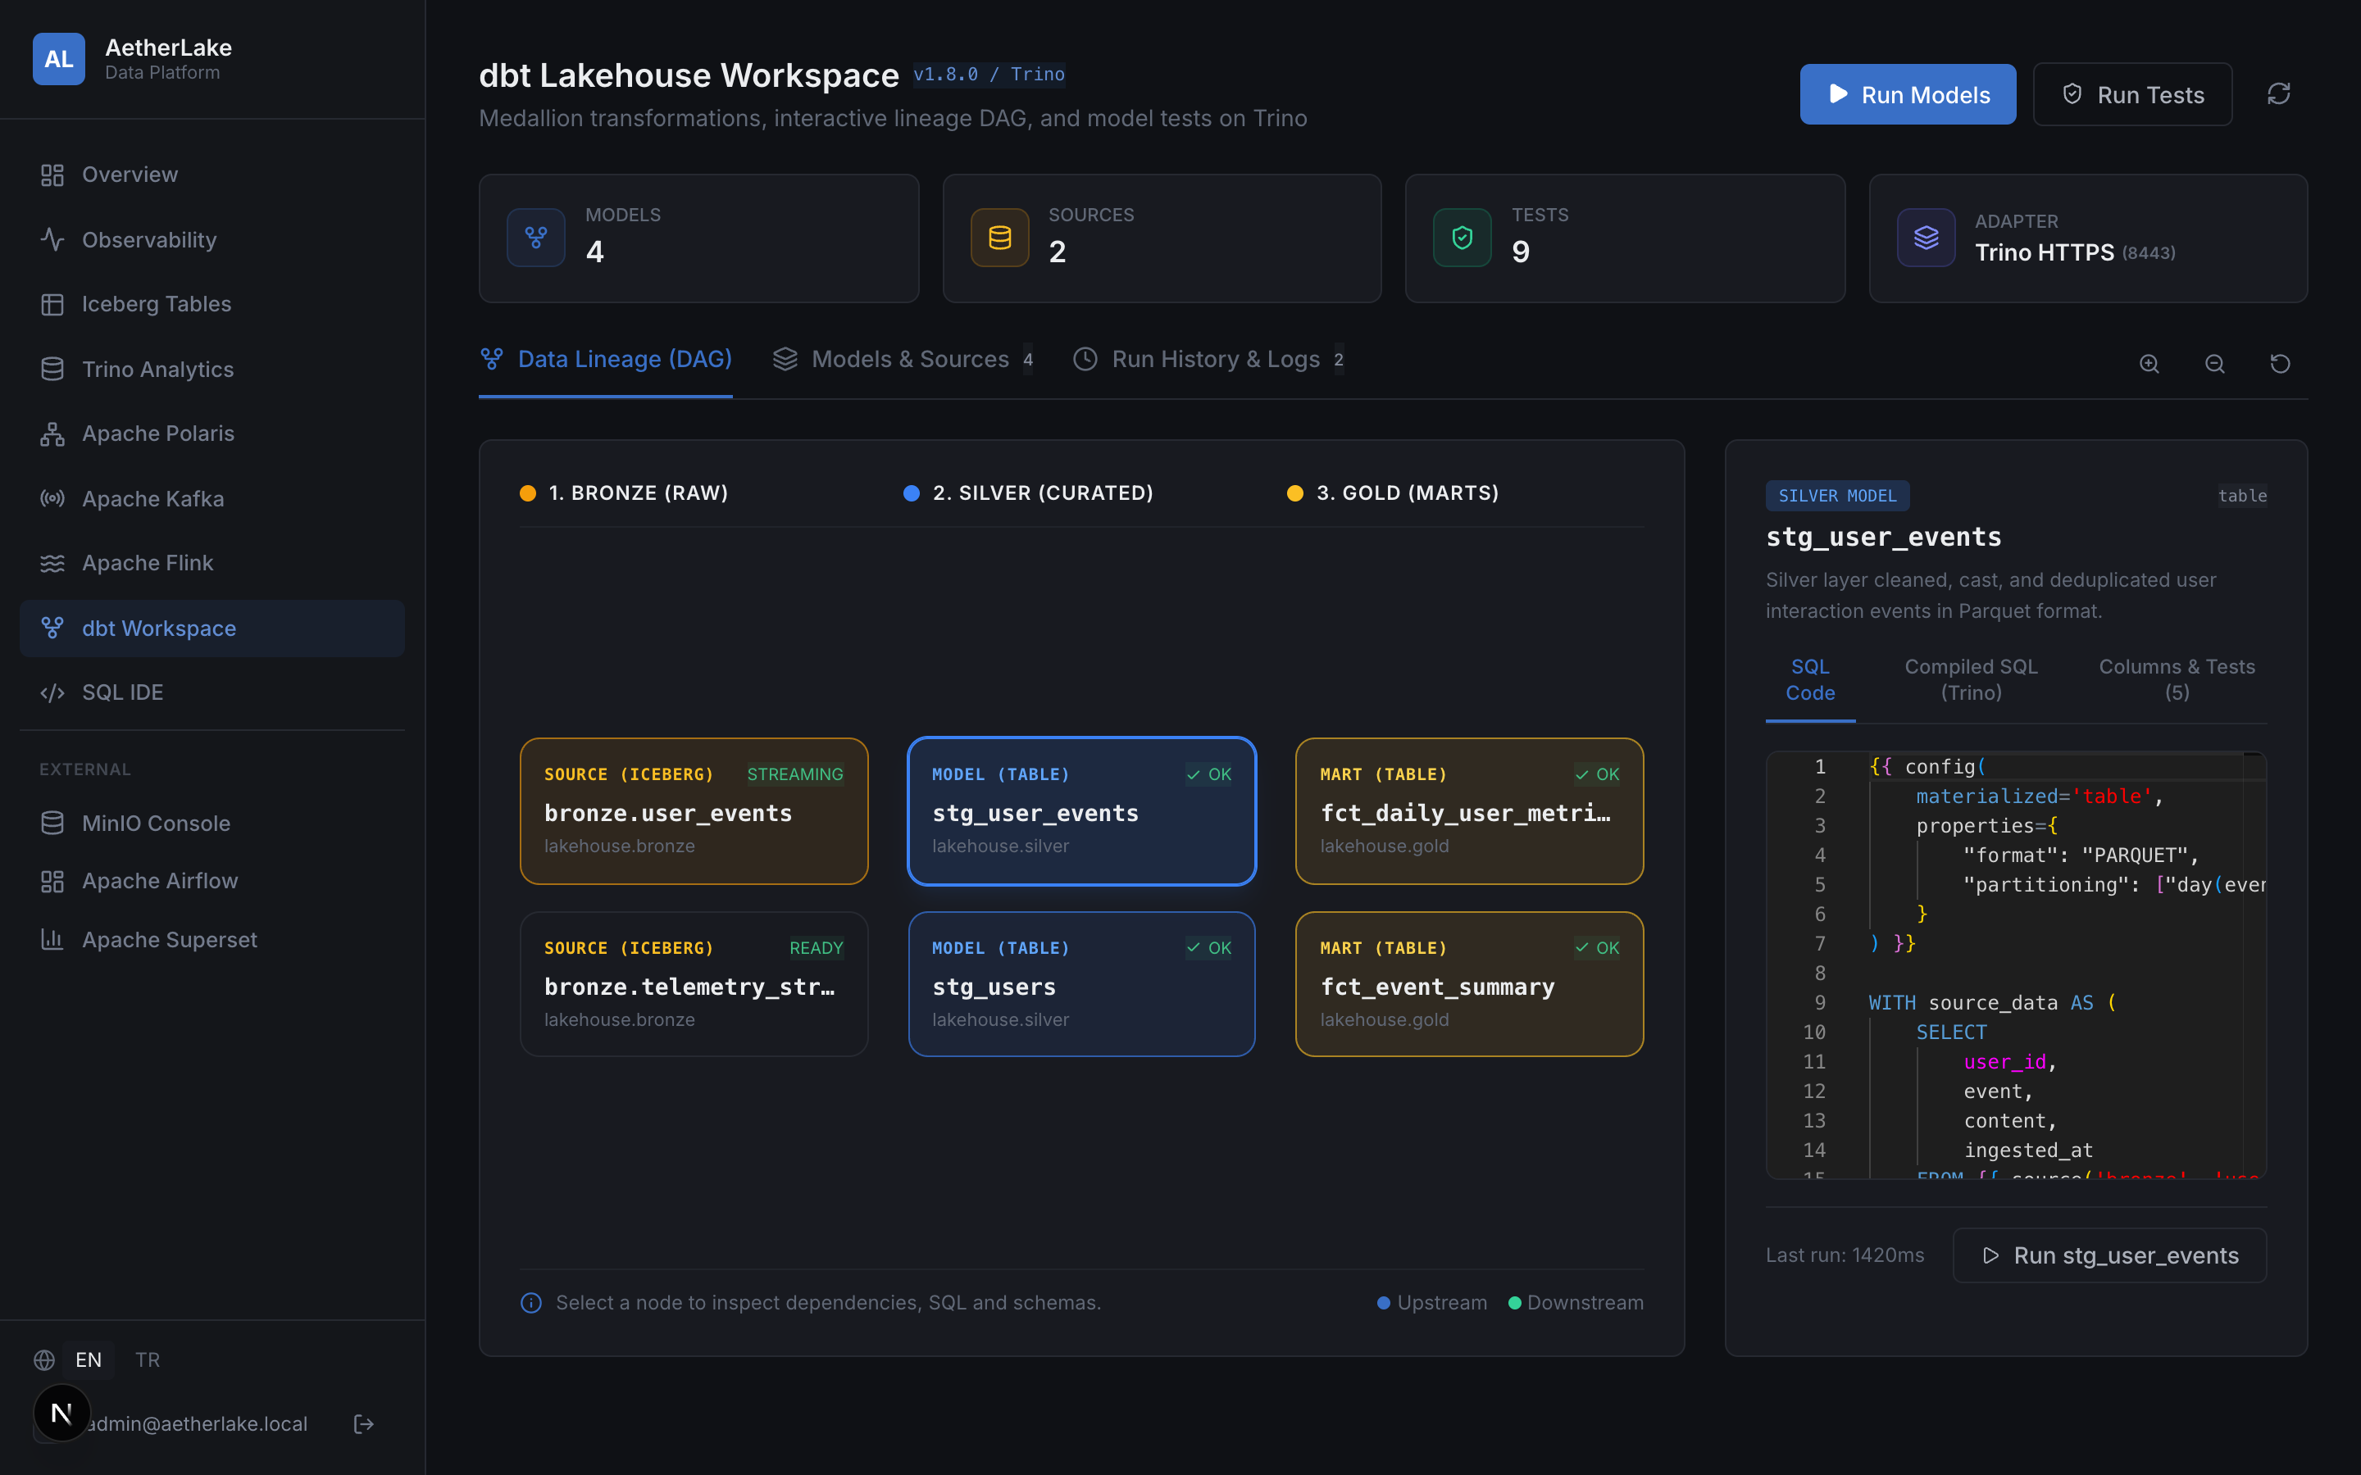Select the fct_event_summary mart node
2361x1475 pixels.
[x=1469, y=983]
